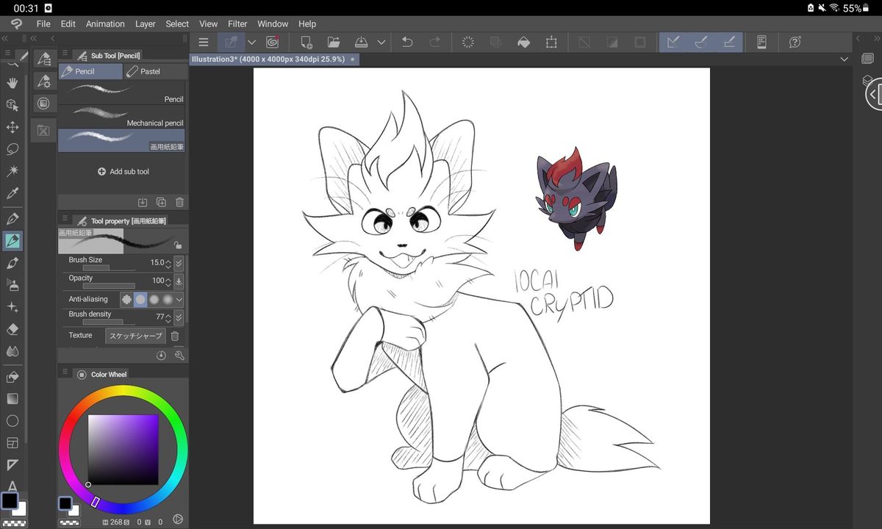This screenshot has height=529, width=882.
Task: Toggle the tool property lock icon
Action: [x=178, y=245]
